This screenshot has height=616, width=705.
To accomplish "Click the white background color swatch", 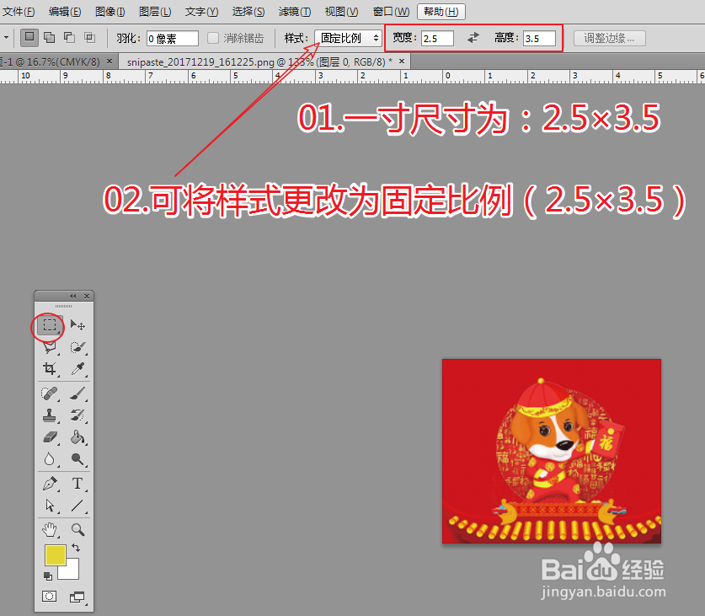I will pos(72,571).
